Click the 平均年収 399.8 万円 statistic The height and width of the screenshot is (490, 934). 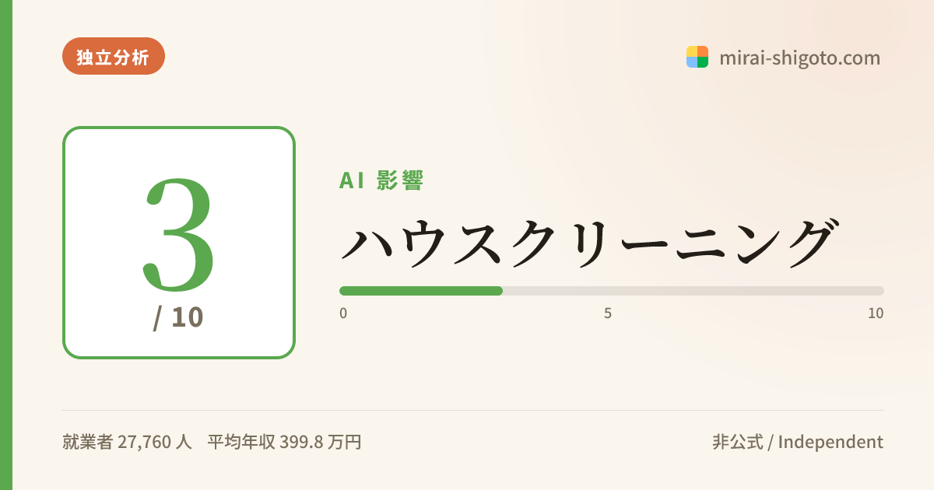284,443
